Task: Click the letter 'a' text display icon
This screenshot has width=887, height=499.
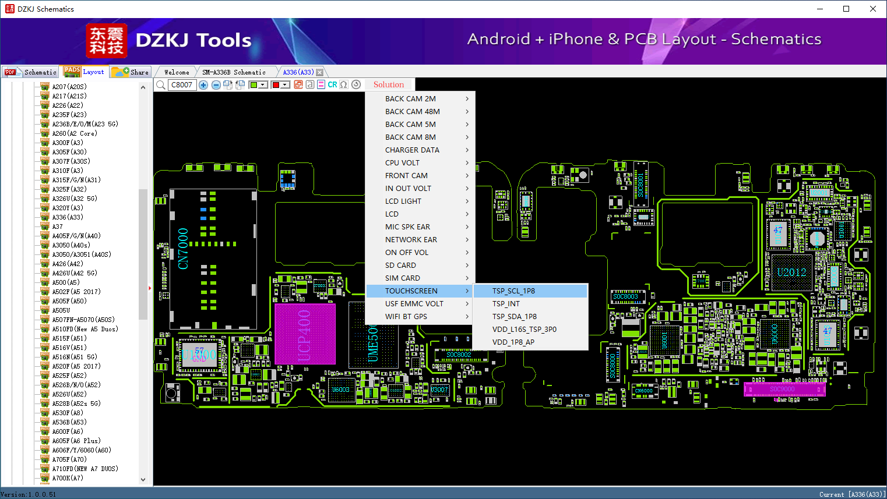Action: click(x=309, y=85)
